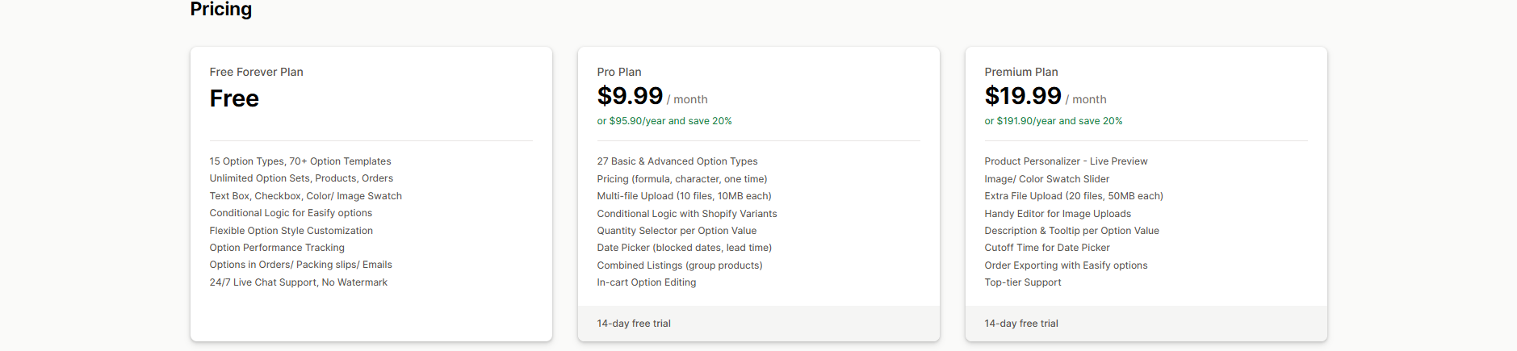Click In-cart Option Editing feature

point(646,282)
